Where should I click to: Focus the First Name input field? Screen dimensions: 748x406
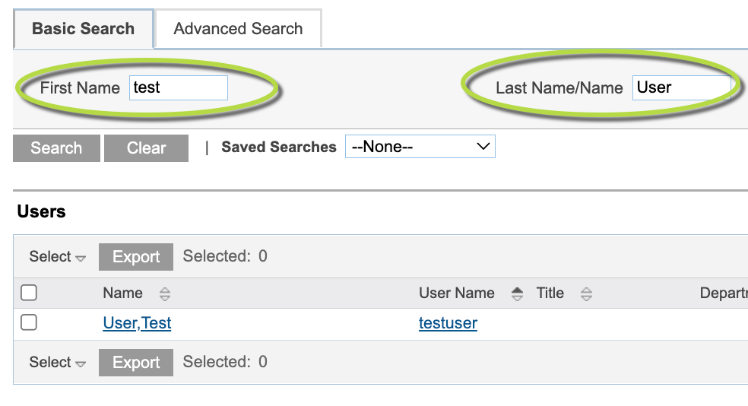click(179, 87)
